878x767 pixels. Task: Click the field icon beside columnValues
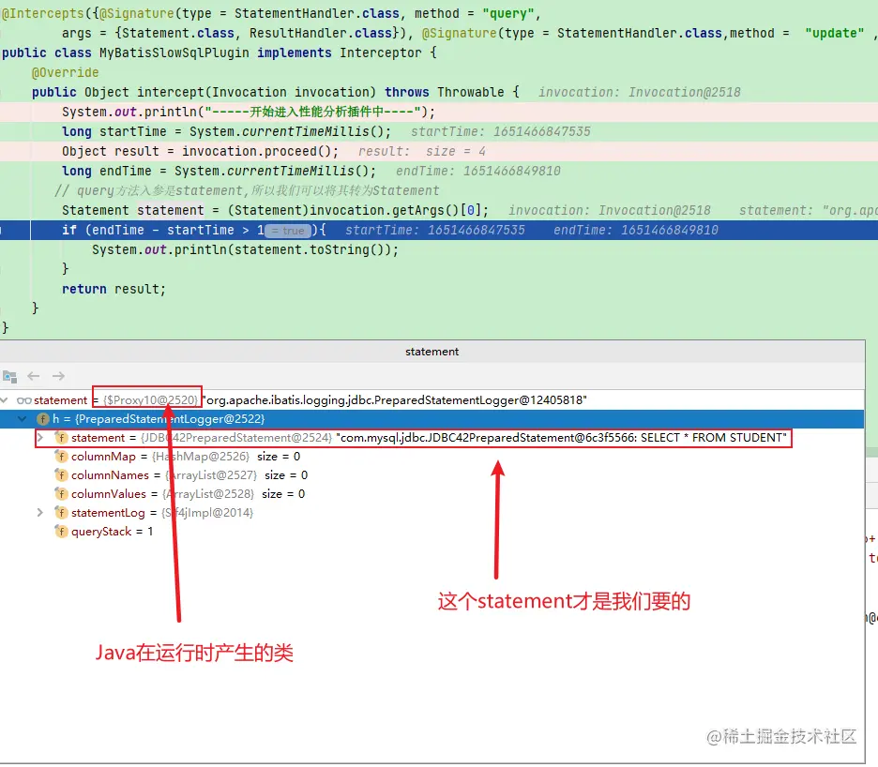click(61, 494)
